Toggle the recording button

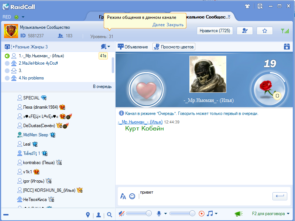tap(202, 214)
